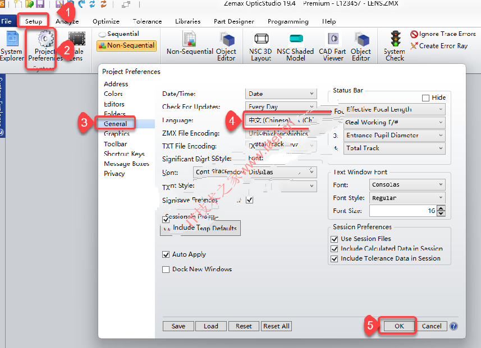Run the System Check traffic light
This screenshot has width=481, height=348.
pos(396,39)
